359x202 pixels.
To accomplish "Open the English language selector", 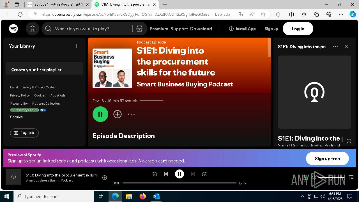I will [x=24, y=133].
